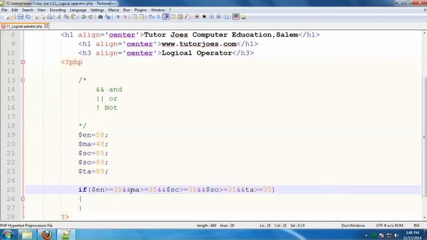Place cursor on line 19 '$en=58;'
This screenshot has width=427, height=240.
pos(93,135)
